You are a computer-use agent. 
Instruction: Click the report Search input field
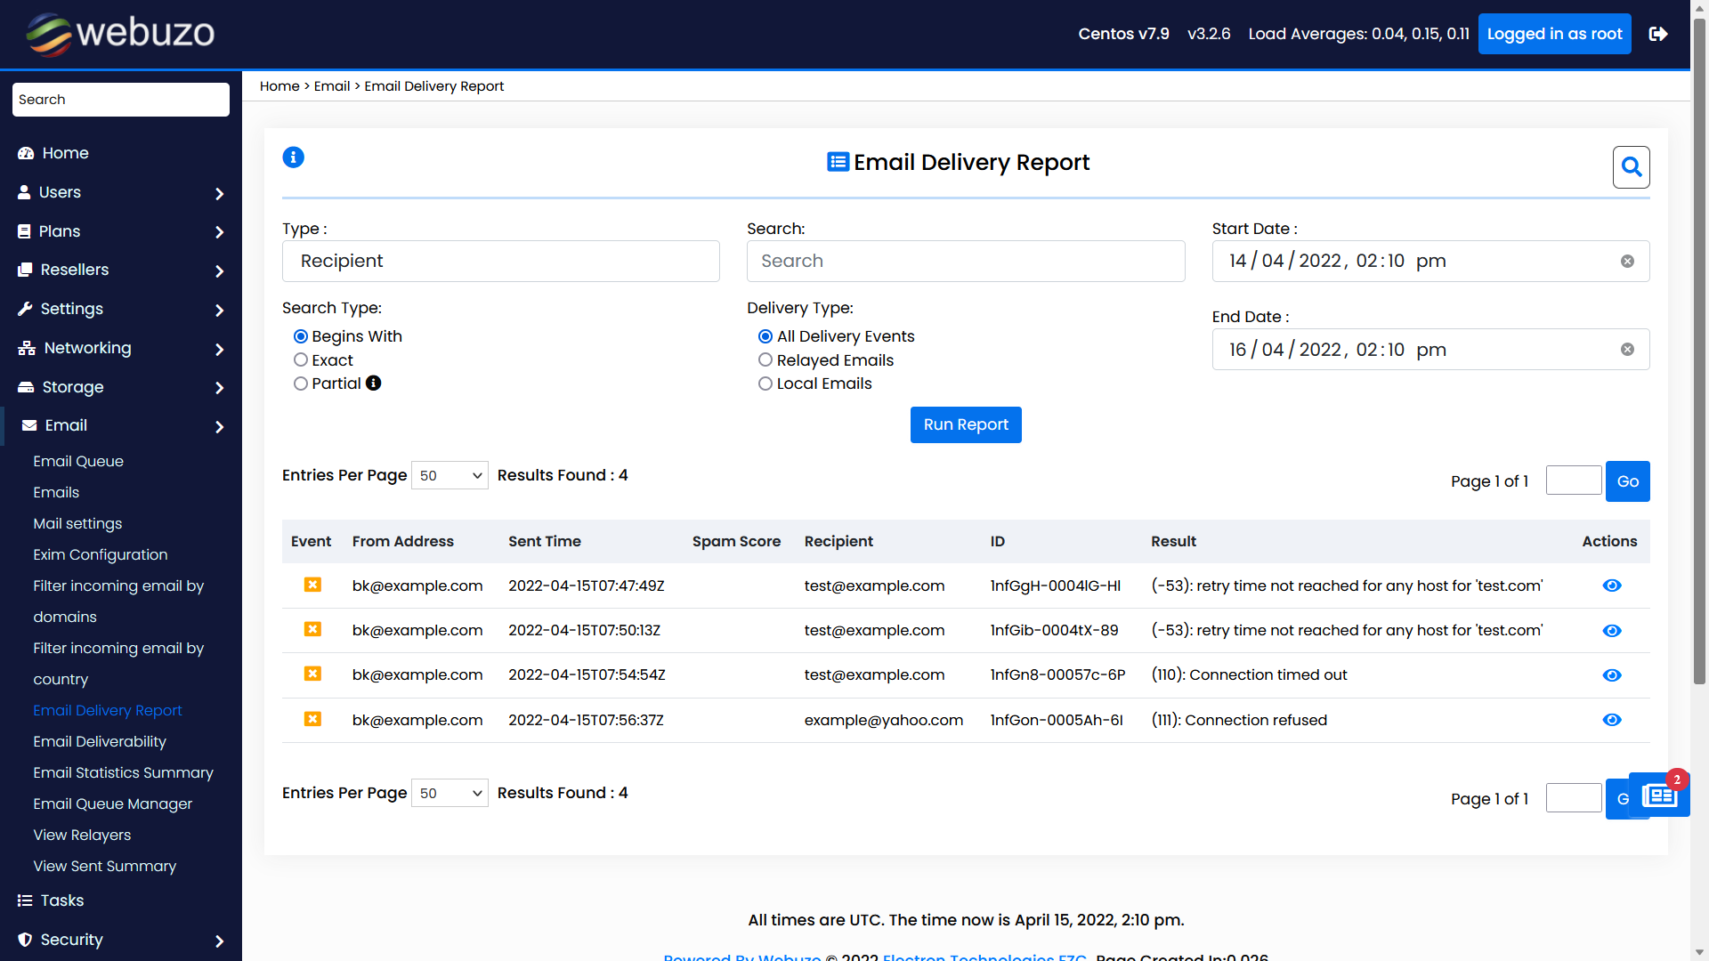click(965, 262)
